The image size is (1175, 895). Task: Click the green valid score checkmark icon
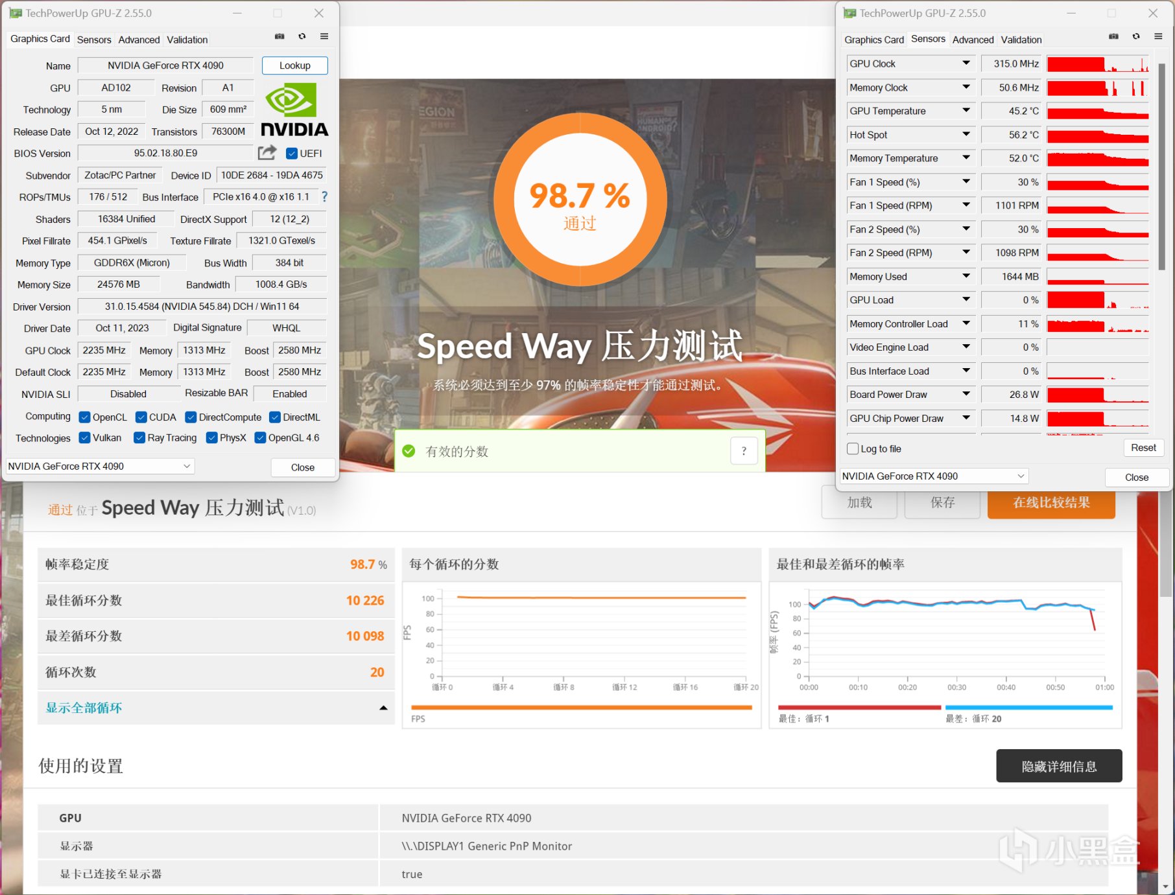pos(409,451)
